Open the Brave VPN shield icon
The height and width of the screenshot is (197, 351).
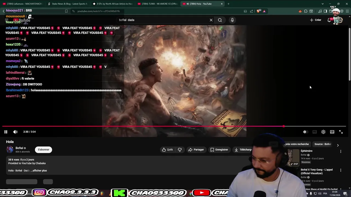pyautogui.click(x=342, y=11)
